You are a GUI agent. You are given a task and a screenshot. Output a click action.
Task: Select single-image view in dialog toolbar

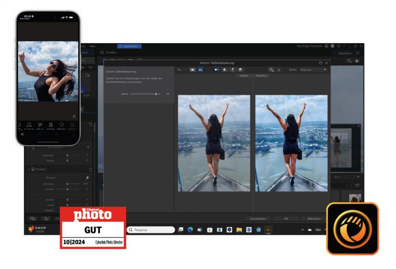pyautogui.click(x=192, y=70)
